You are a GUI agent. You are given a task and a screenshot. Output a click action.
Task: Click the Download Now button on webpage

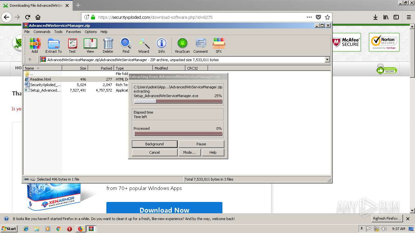point(164,208)
